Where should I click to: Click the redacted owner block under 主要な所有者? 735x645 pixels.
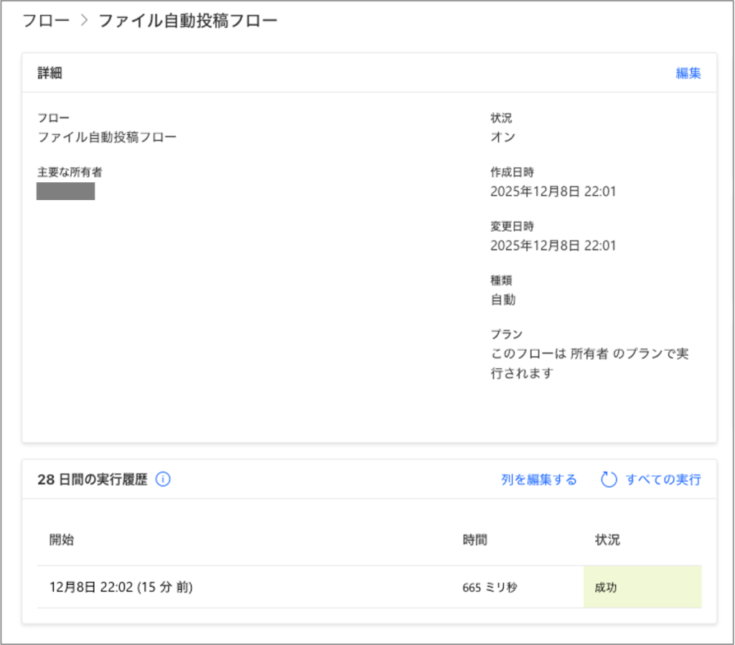(65, 192)
